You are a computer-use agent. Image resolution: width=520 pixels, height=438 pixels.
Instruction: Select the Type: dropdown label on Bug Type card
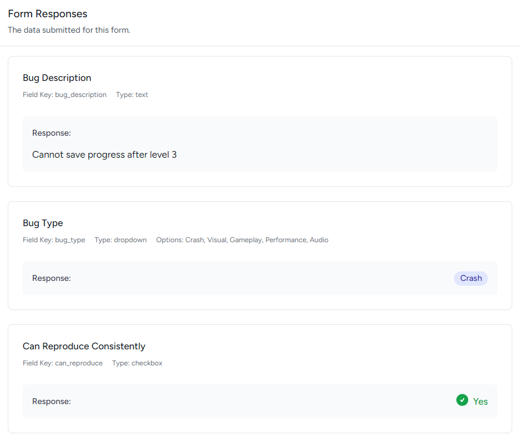click(x=120, y=240)
